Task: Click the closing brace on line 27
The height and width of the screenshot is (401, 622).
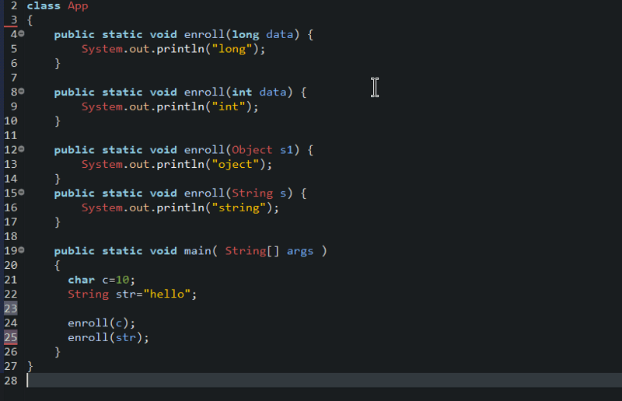Action: click(30, 366)
